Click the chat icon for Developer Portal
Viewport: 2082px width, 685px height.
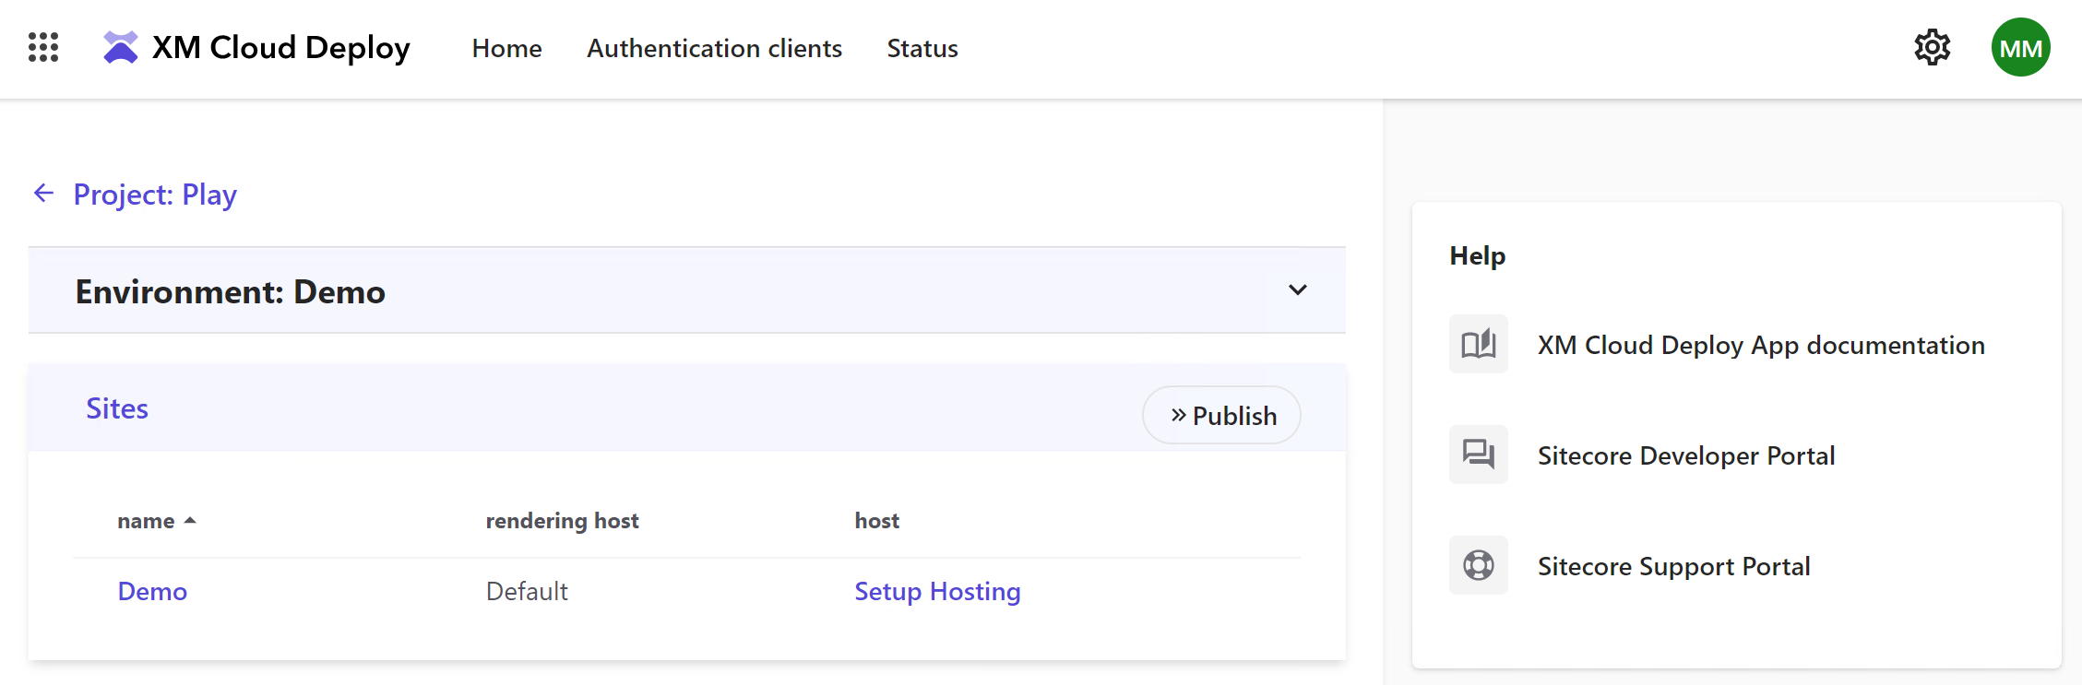1478,455
